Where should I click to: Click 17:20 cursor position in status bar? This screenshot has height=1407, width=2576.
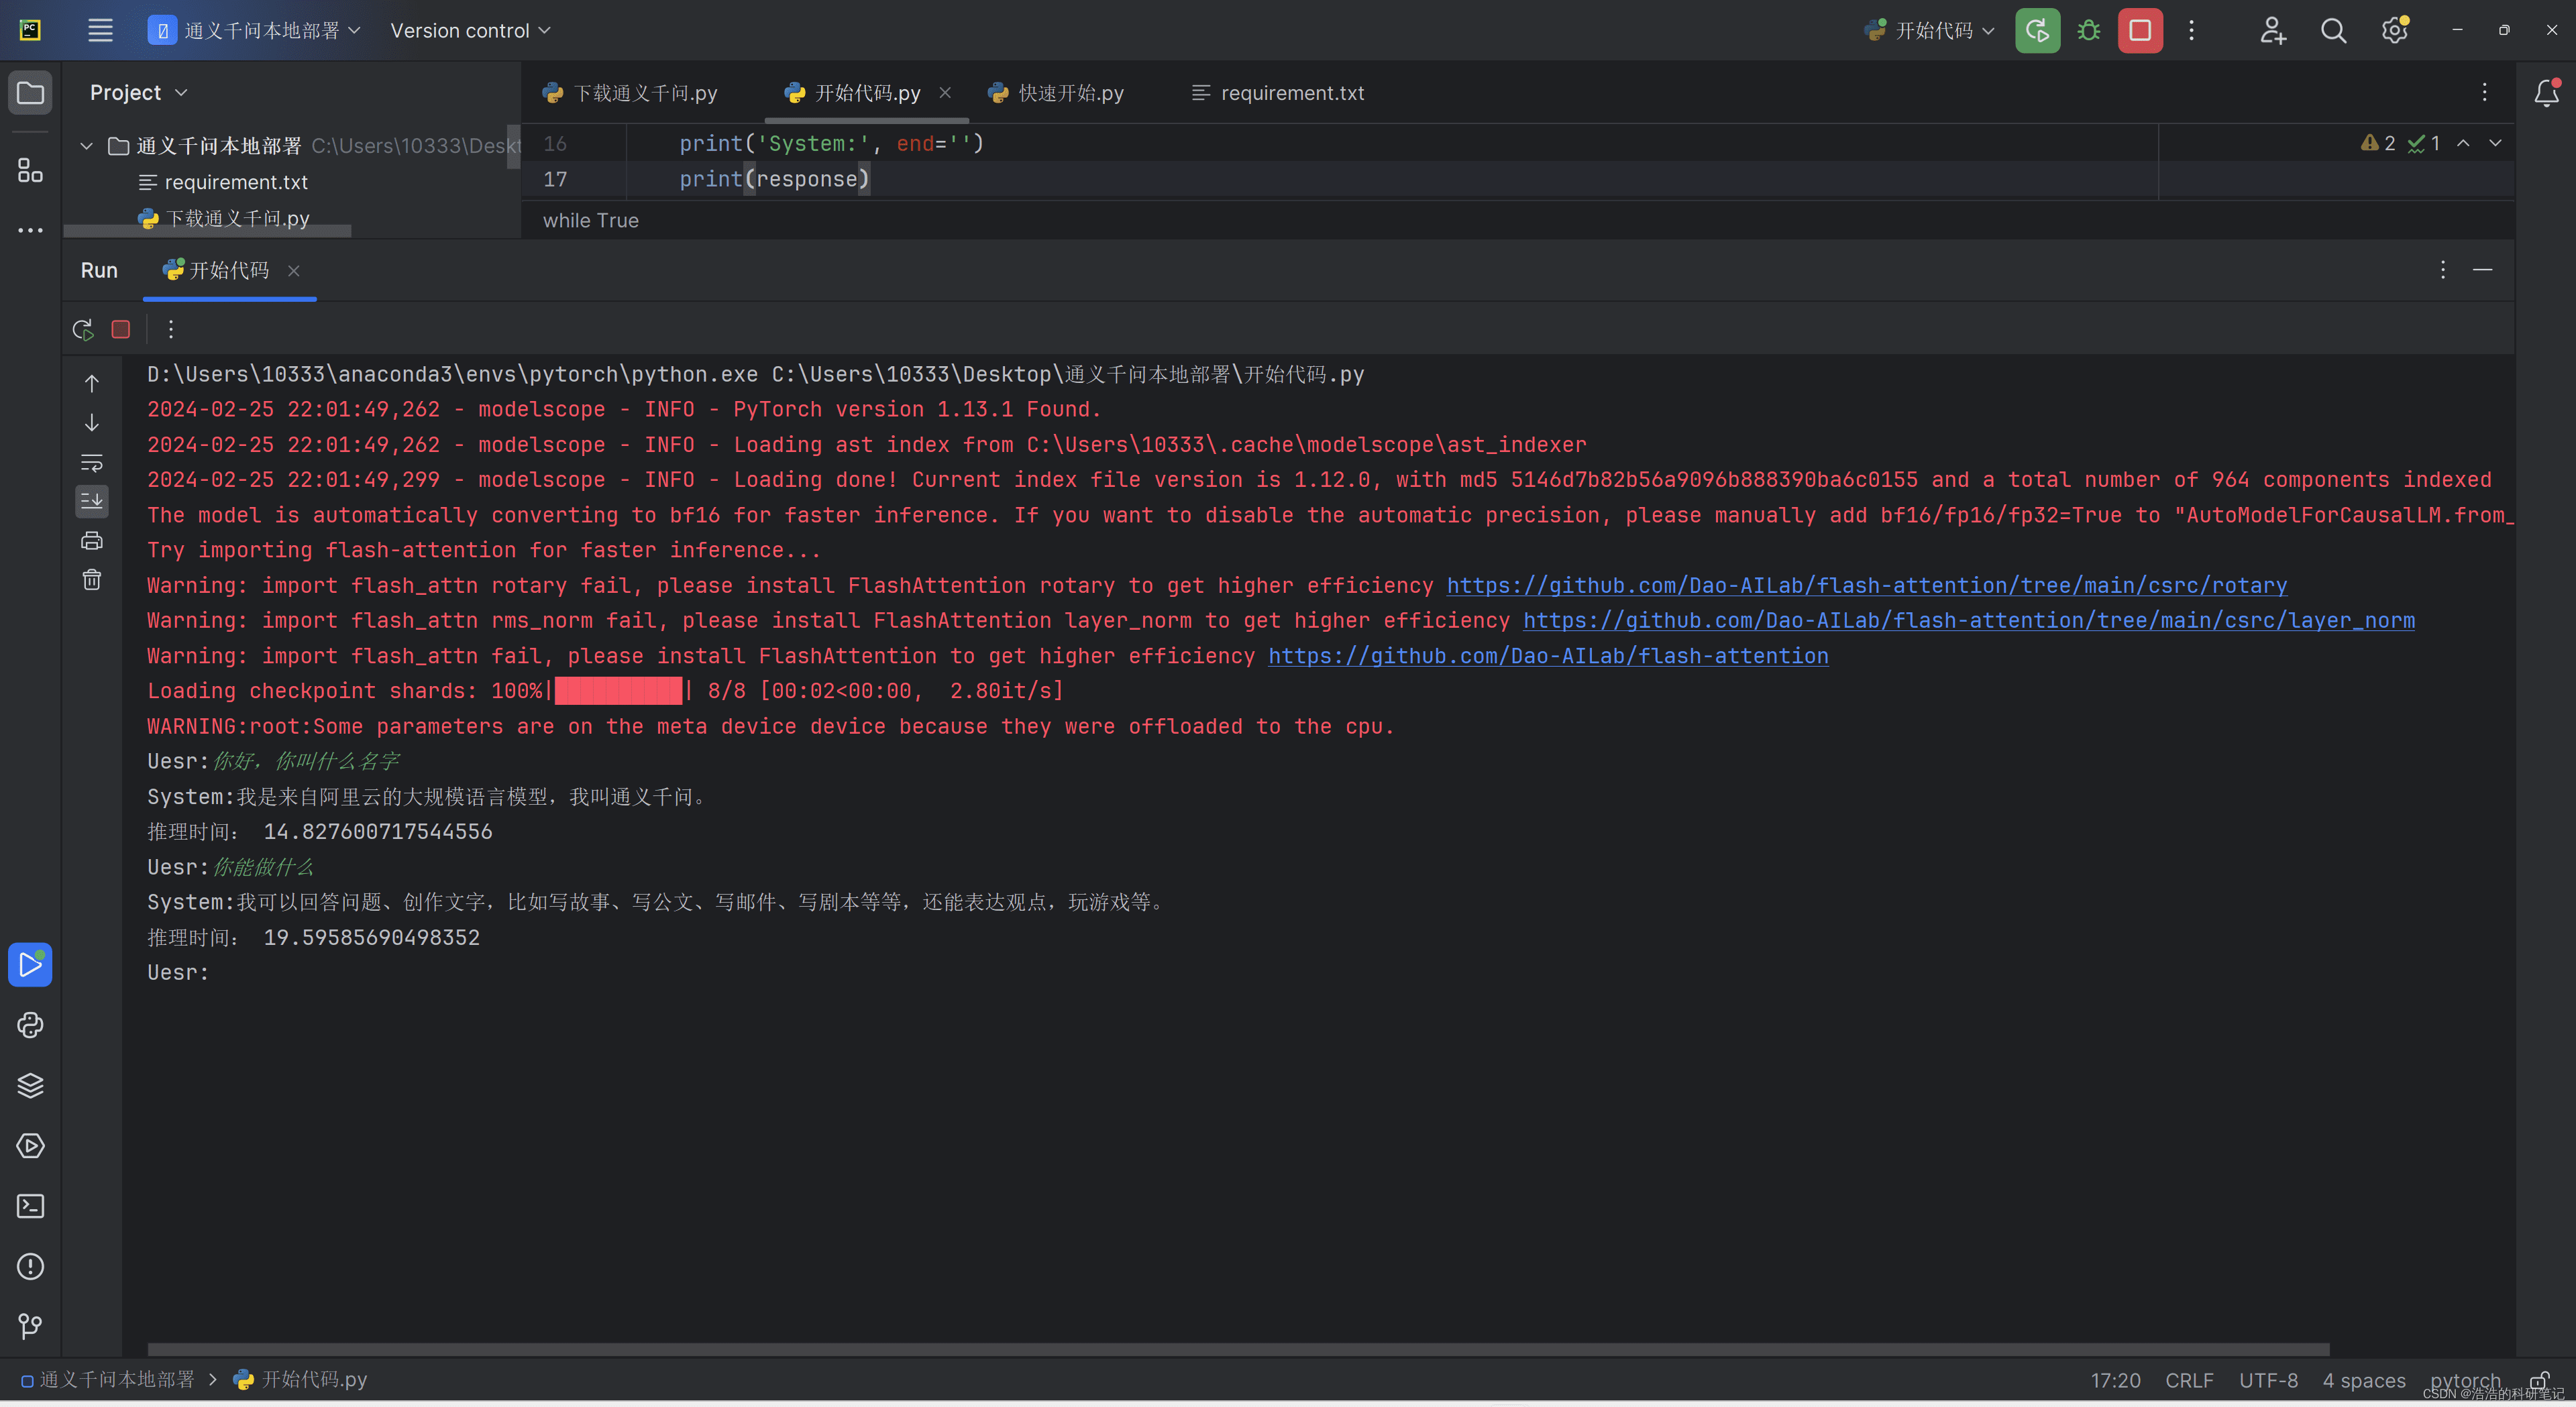point(2115,1380)
